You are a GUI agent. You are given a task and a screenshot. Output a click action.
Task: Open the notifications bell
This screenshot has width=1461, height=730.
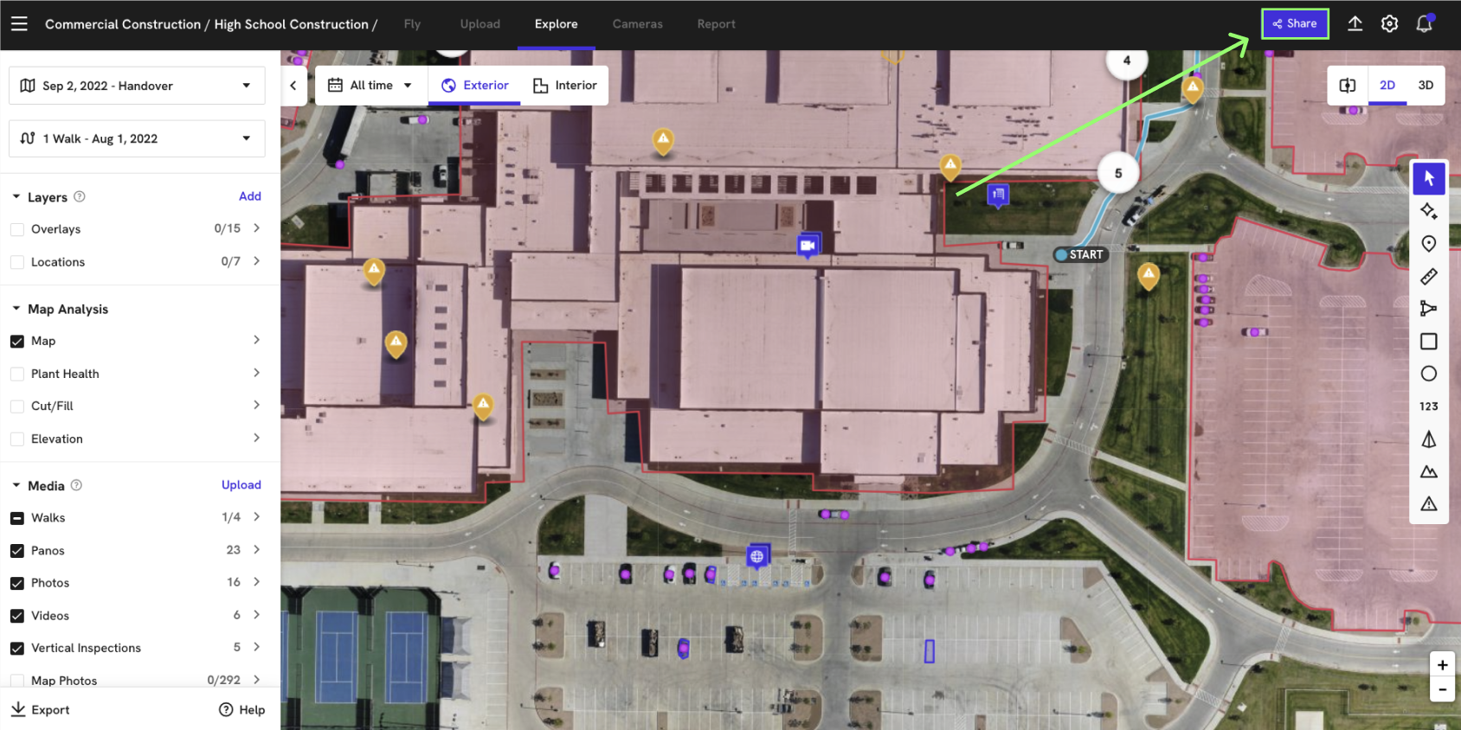point(1424,24)
